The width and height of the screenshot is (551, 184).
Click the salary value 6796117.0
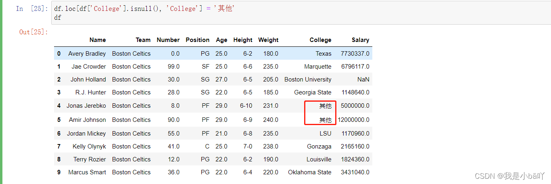tap(355, 67)
